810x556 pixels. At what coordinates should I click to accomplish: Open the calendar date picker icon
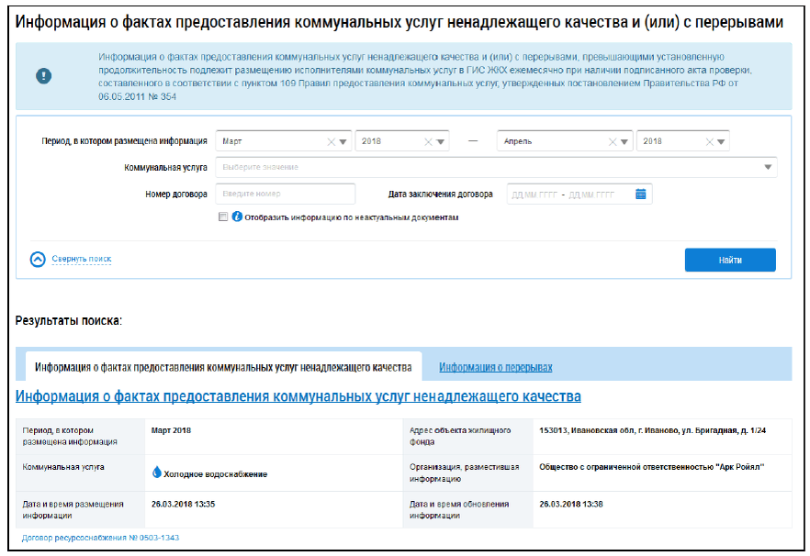641,195
